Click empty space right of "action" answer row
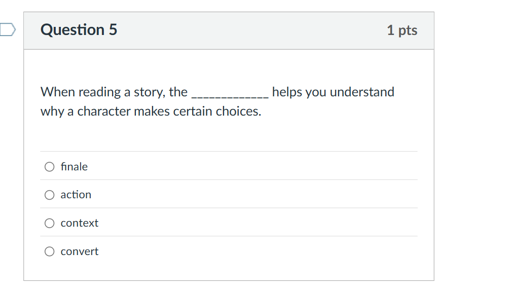The width and height of the screenshot is (510, 287). pos(253,195)
